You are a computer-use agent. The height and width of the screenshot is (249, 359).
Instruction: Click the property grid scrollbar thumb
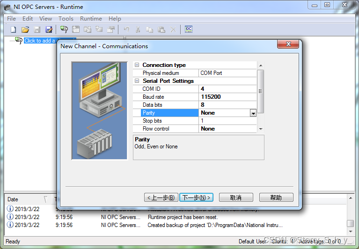pos(260,91)
